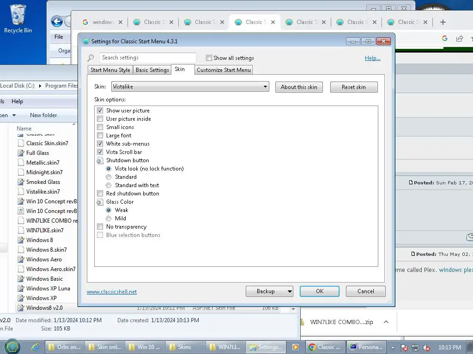Click the Search settings input field
Screen dimensions: 473x354
click(x=147, y=58)
